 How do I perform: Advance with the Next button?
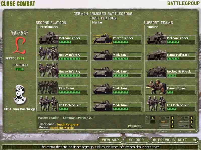(x=187, y=140)
